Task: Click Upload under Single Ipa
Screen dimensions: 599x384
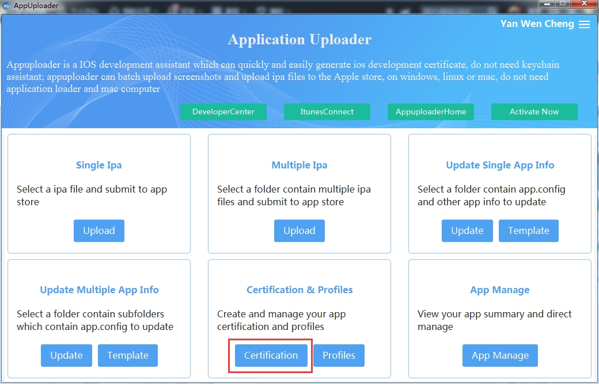Action: tap(99, 231)
